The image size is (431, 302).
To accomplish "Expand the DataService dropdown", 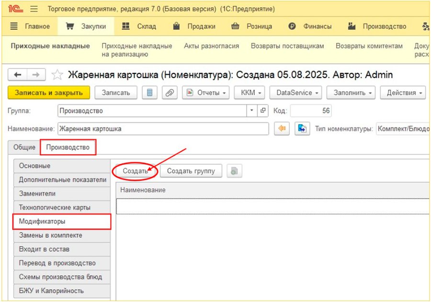I will 295,93.
